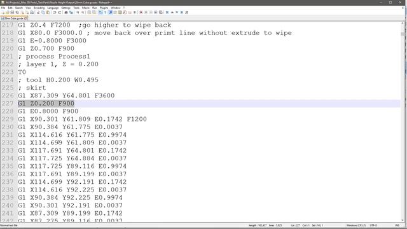Open the Edit menu

tap(10, 8)
